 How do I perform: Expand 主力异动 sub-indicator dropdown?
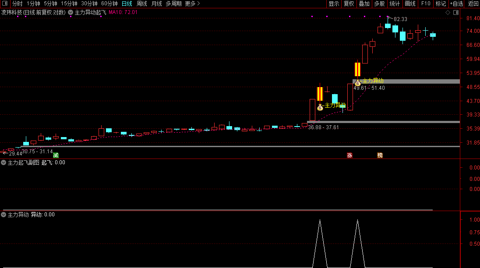[4, 215]
